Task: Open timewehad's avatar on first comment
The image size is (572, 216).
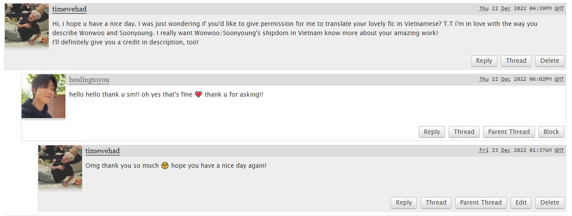Action: (27, 26)
